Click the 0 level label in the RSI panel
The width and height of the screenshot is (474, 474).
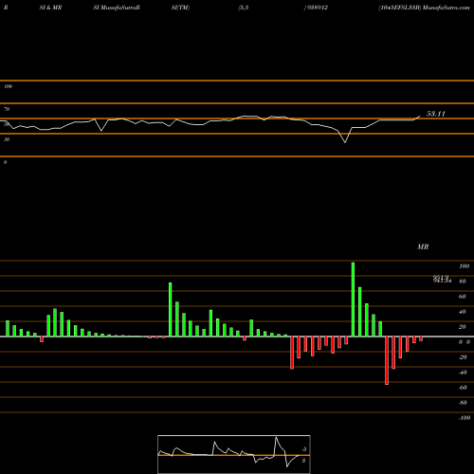(x=5, y=162)
